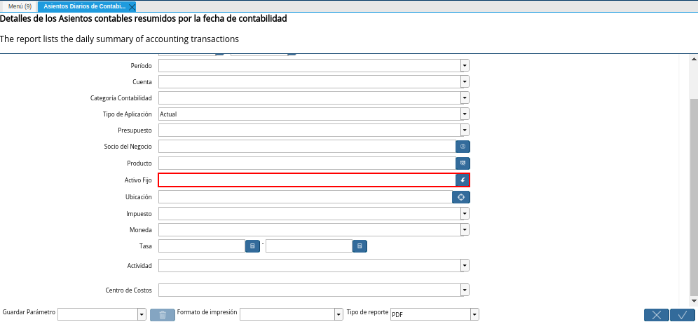This screenshot has height=322, width=698.
Task: Open Ubicación locator icon
Action: coord(461,197)
